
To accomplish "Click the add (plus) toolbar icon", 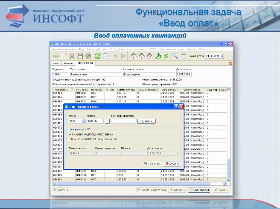I will (x=56, y=56).
